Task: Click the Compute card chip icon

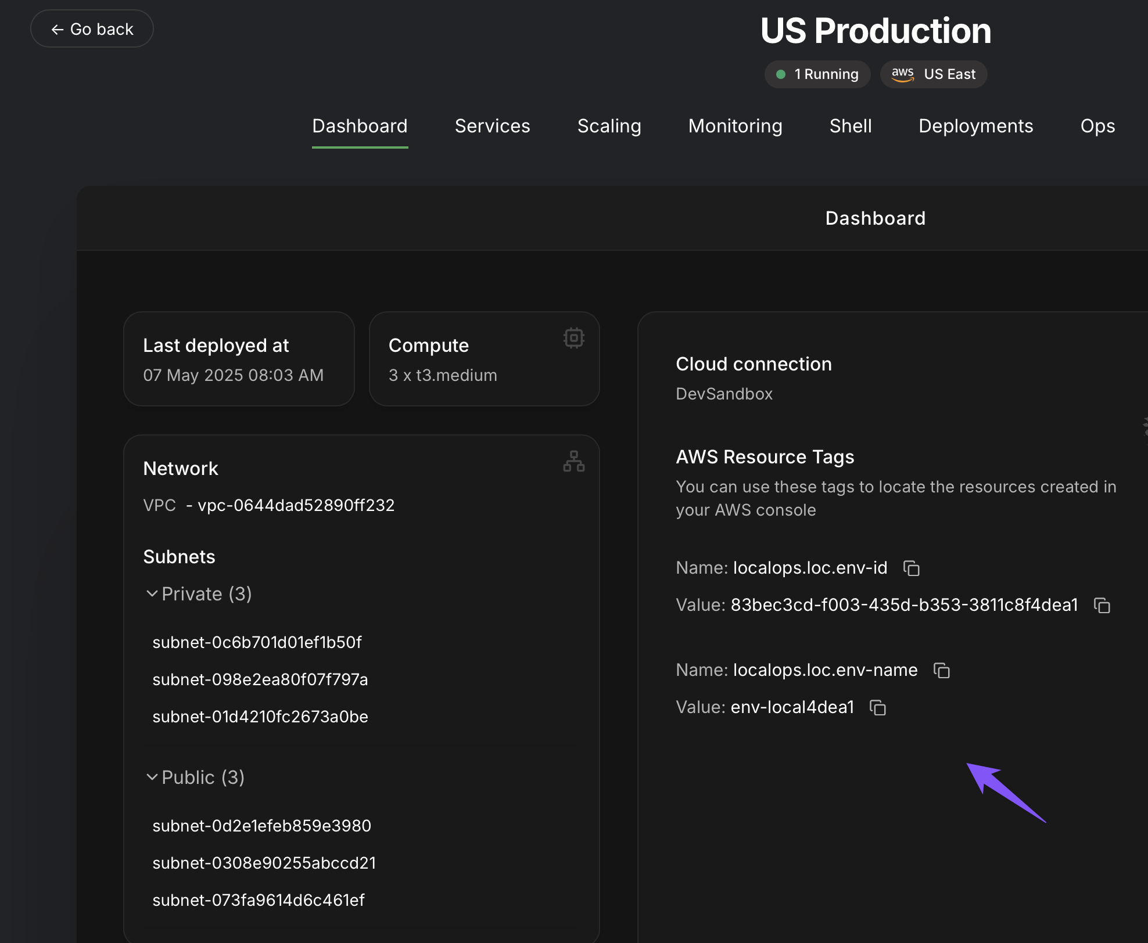Action: 573,338
